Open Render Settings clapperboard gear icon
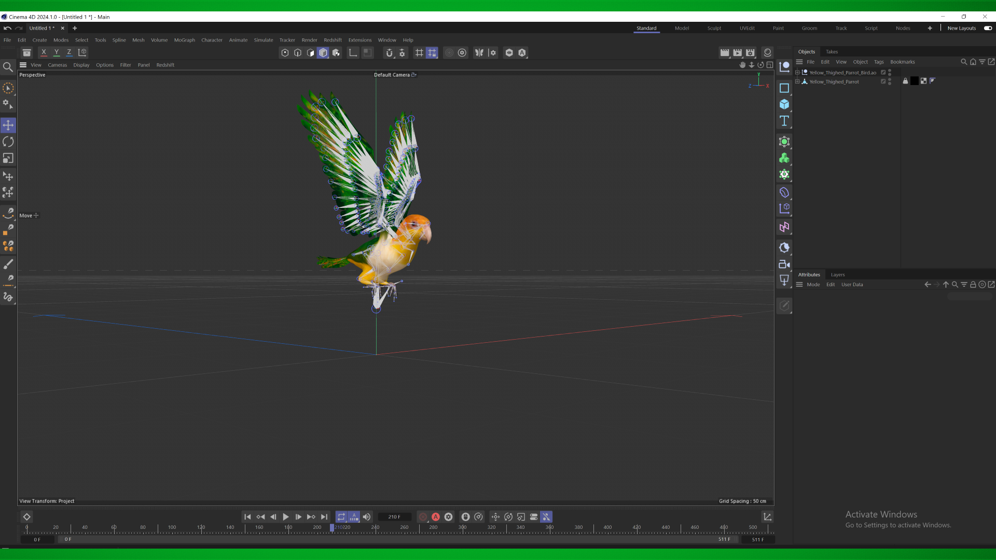The width and height of the screenshot is (996, 560). (x=750, y=52)
